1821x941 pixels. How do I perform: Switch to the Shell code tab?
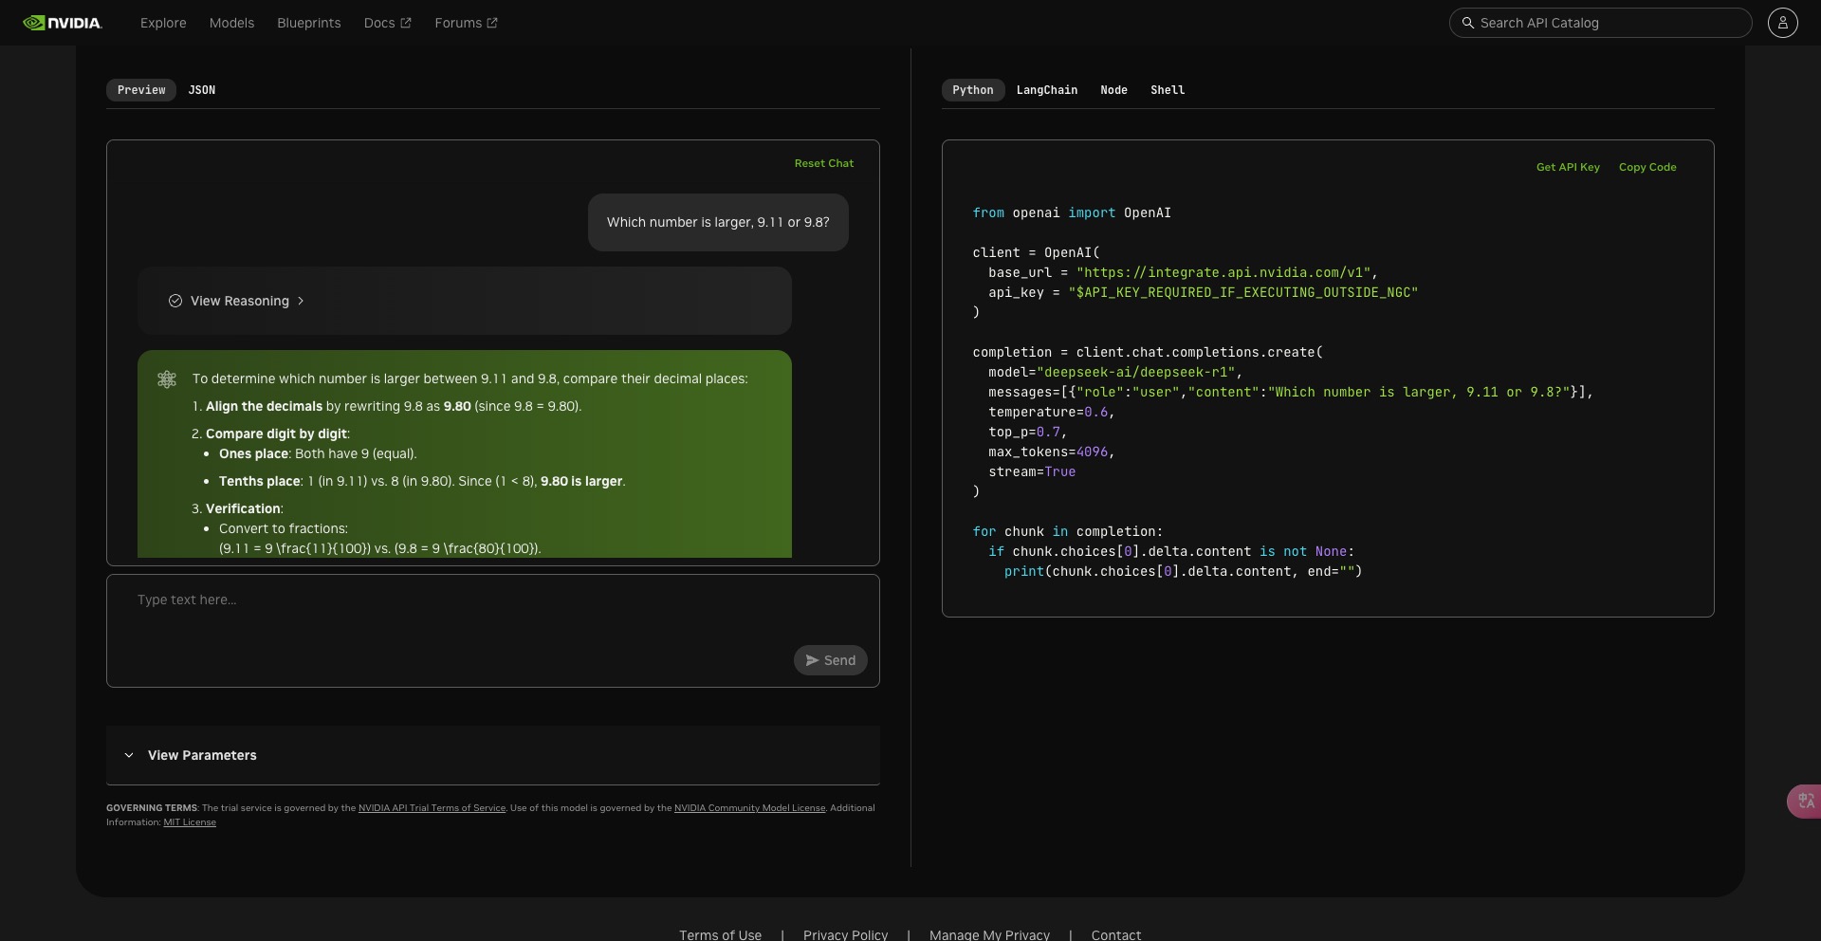coord(1168,90)
